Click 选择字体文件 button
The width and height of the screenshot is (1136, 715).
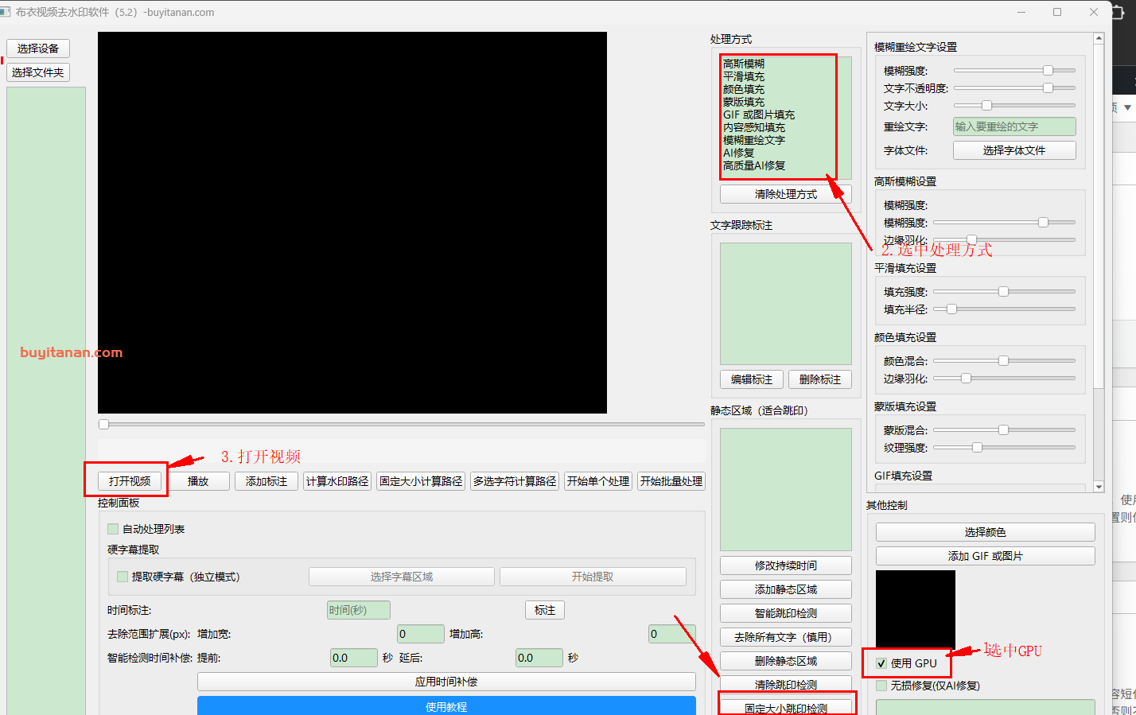coord(1013,150)
